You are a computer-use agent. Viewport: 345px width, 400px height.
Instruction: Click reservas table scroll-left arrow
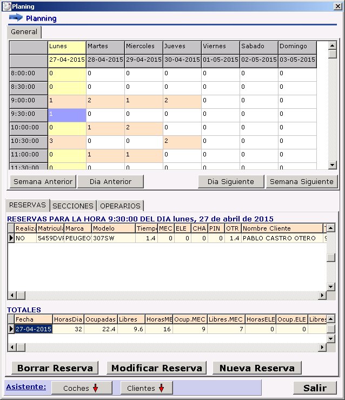(x=12, y=296)
